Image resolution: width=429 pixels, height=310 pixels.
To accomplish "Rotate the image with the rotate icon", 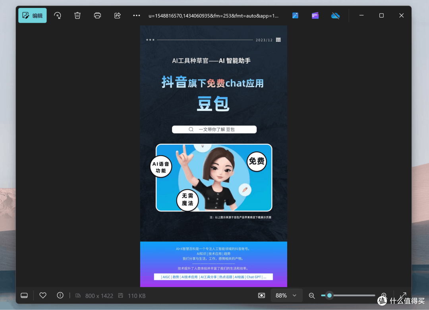I will pyautogui.click(x=58, y=15).
